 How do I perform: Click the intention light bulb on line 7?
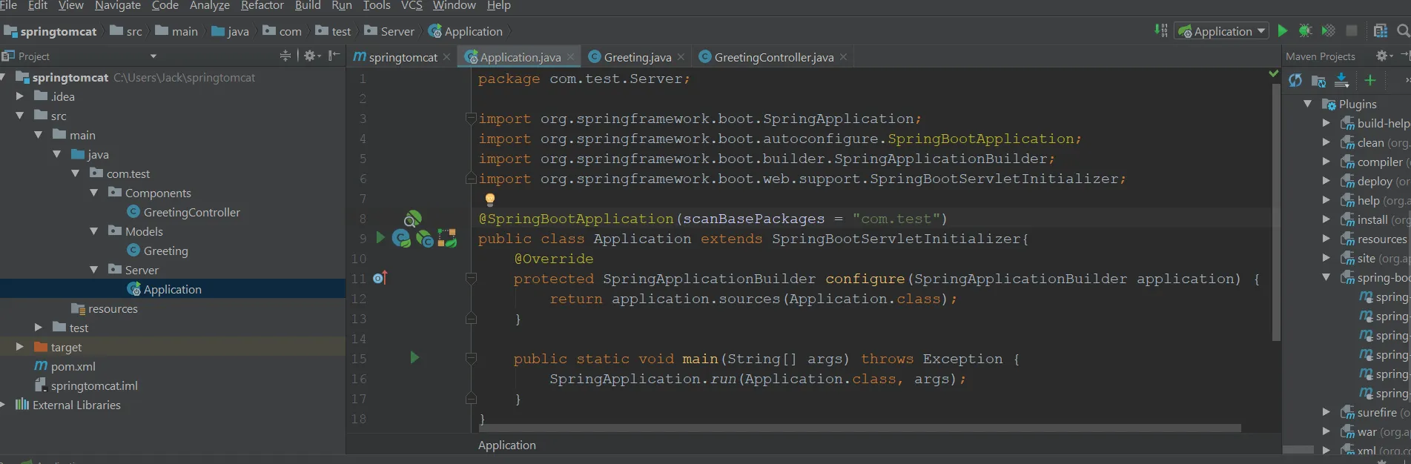tap(489, 199)
